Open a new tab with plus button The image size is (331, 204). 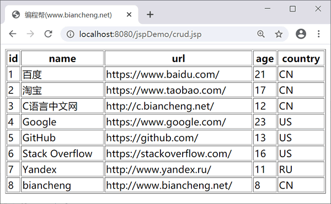coord(150,14)
